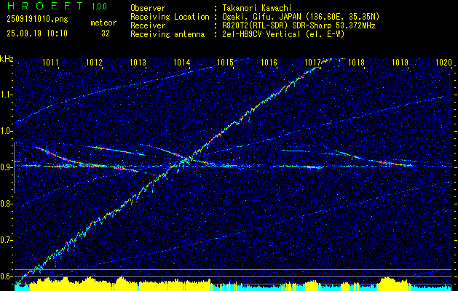Click time marker 1018
Image resolution: width=458 pixels, height=291 pixels.
(x=356, y=62)
